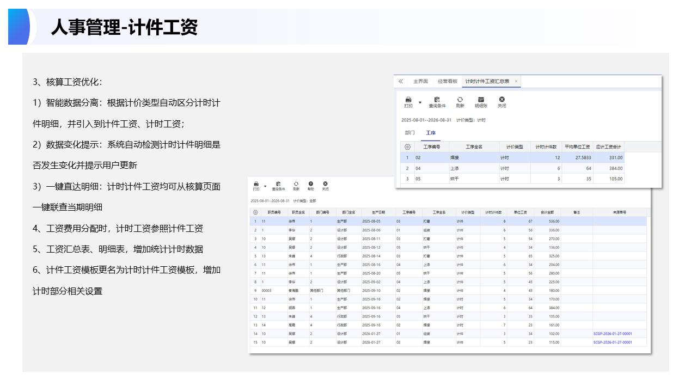Close the 计时计件工资汇总表 tab
The image size is (697, 392).
516,81
